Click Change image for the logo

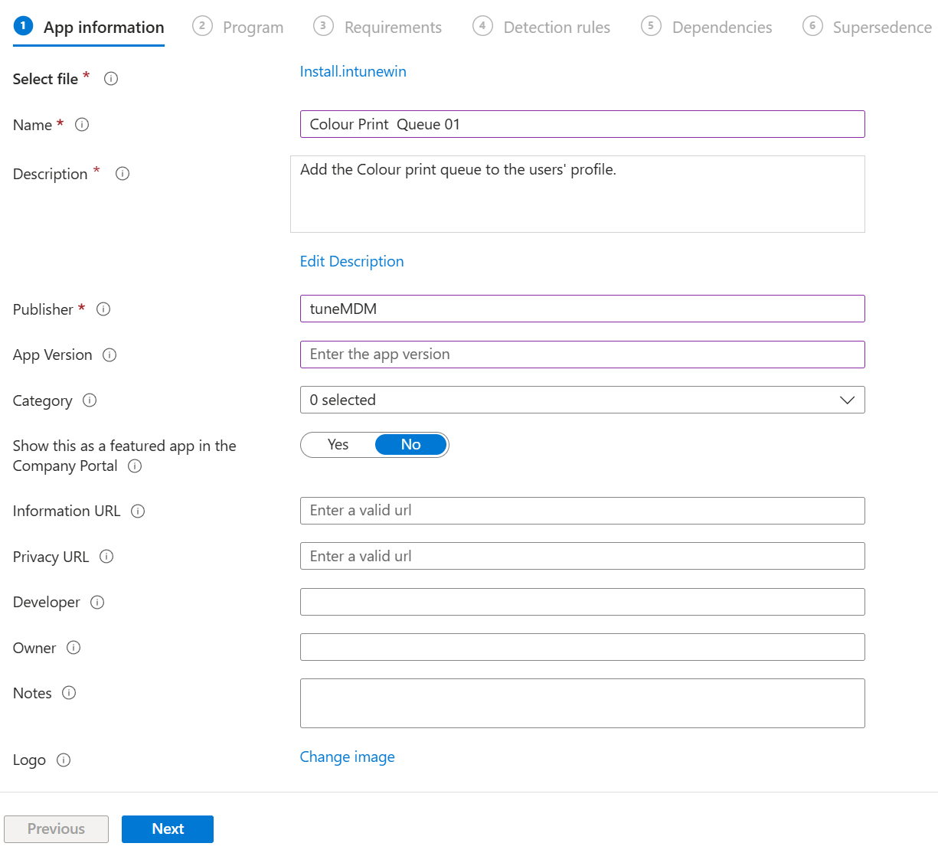(x=347, y=757)
